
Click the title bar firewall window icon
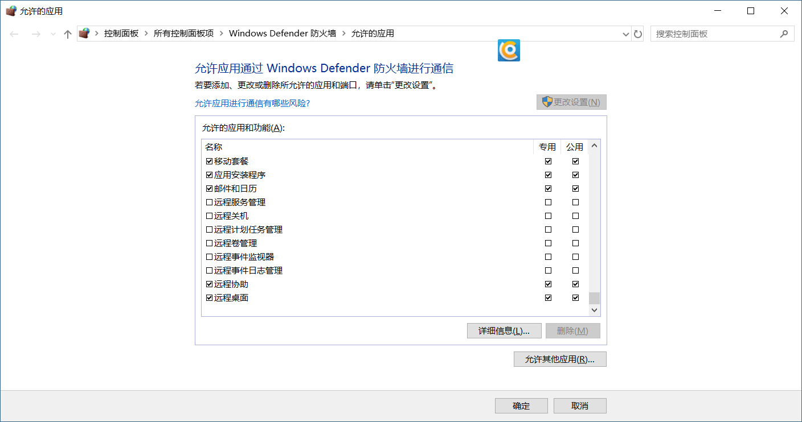(11, 11)
